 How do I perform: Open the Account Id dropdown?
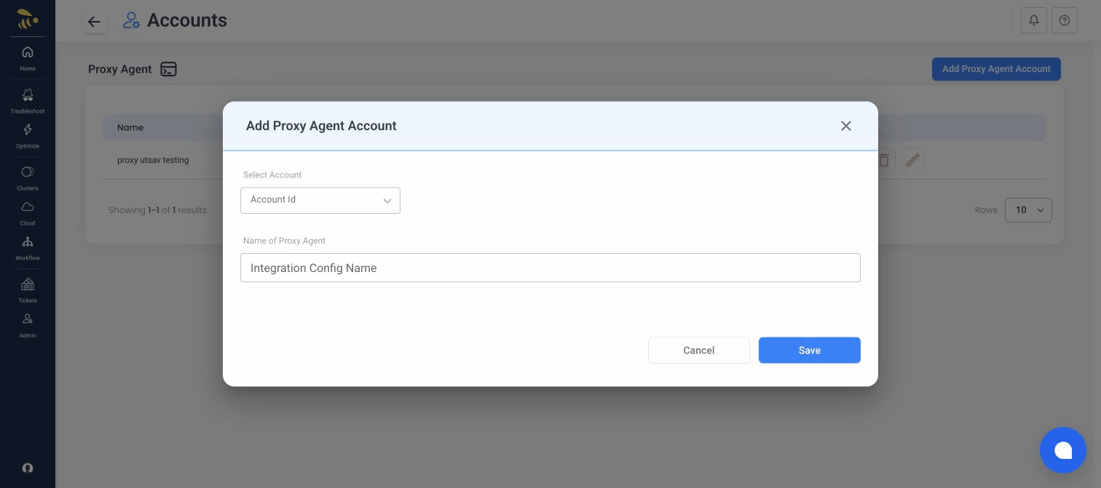click(x=320, y=200)
